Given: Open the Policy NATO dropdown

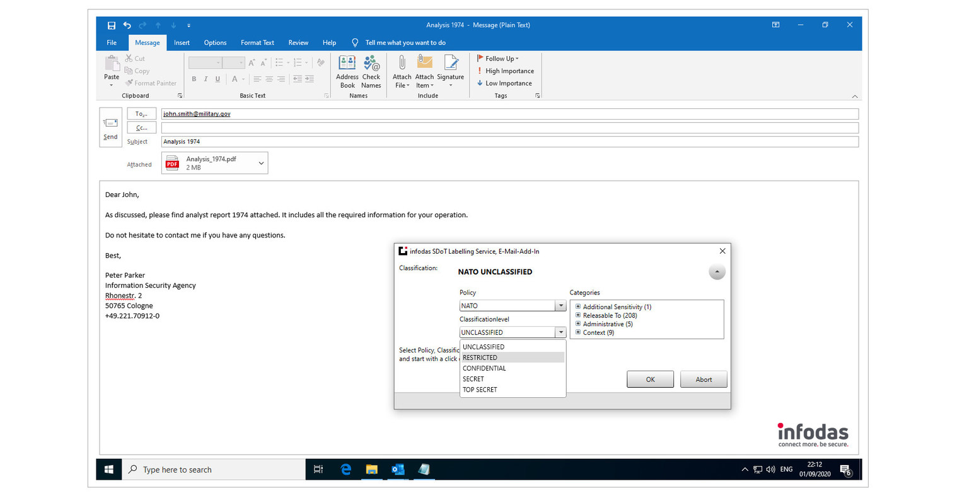Looking at the screenshot, I should click(560, 306).
